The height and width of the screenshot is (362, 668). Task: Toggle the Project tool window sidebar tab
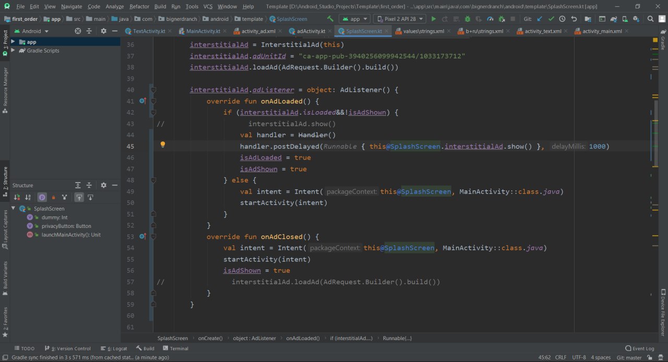(5, 42)
